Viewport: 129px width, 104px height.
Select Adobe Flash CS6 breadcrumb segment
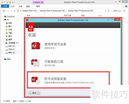(29, 11)
